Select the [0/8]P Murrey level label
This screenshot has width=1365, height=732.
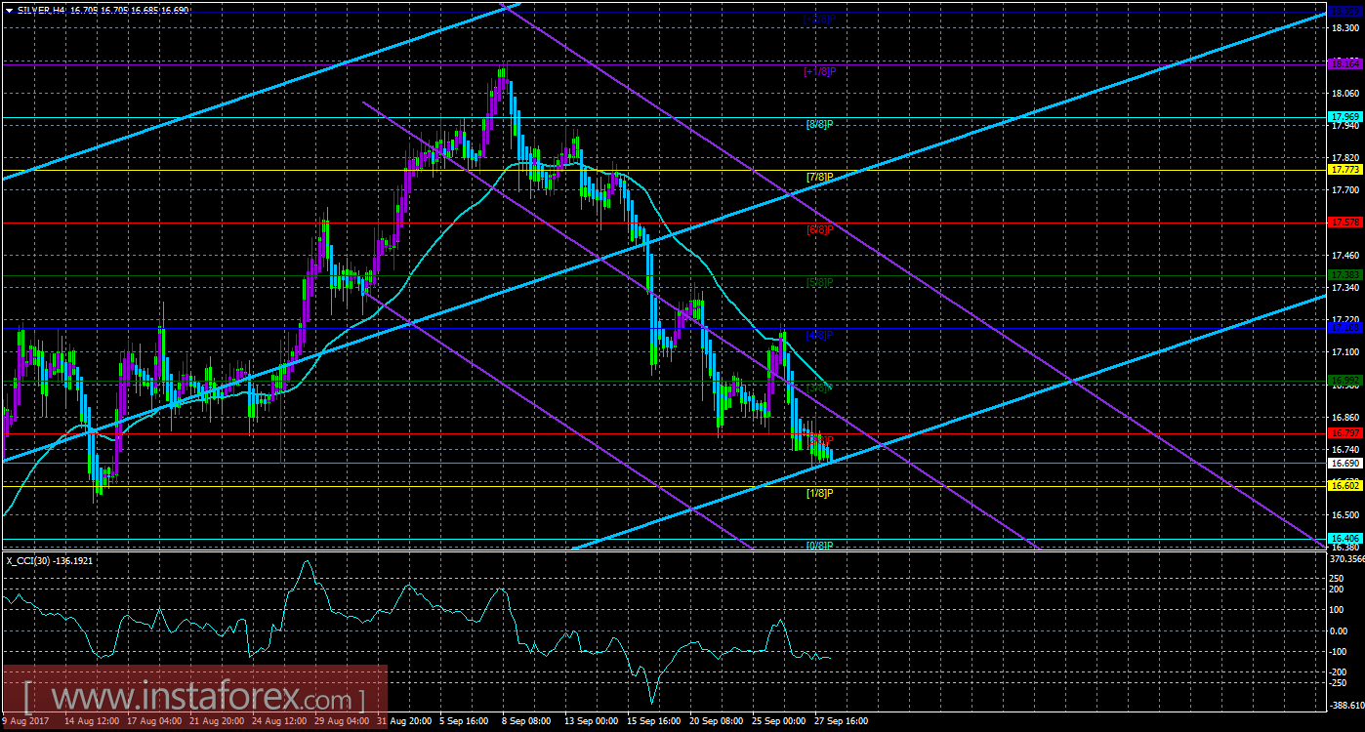pyautogui.click(x=819, y=546)
